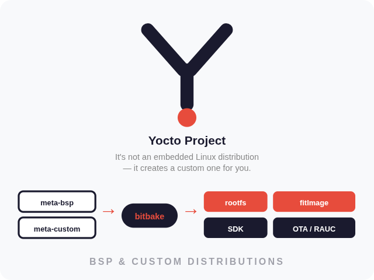Image resolution: width=374 pixels, height=280 pixels.
Task: Pick the OTA / RAUC output block
Action: pos(314,228)
